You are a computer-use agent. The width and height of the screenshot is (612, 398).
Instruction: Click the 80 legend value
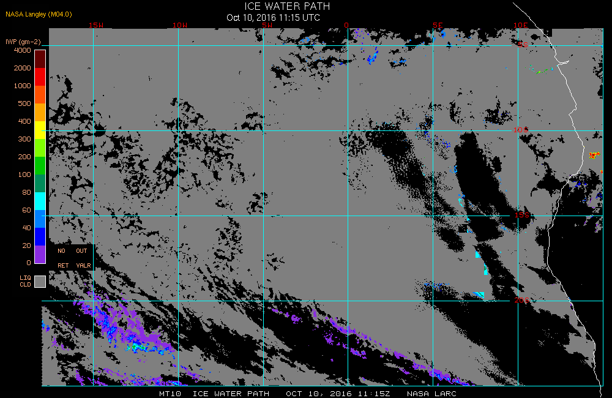coord(26,192)
